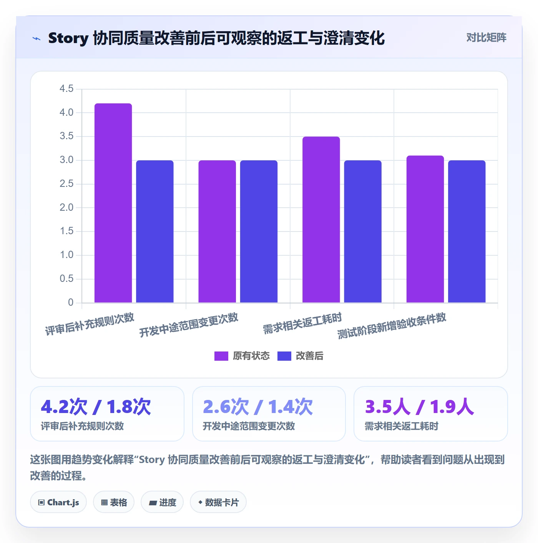This screenshot has height=543, width=538.
Task: Click the 4.2次 / 1.8次 data card value
Action: tap(96, 407)
